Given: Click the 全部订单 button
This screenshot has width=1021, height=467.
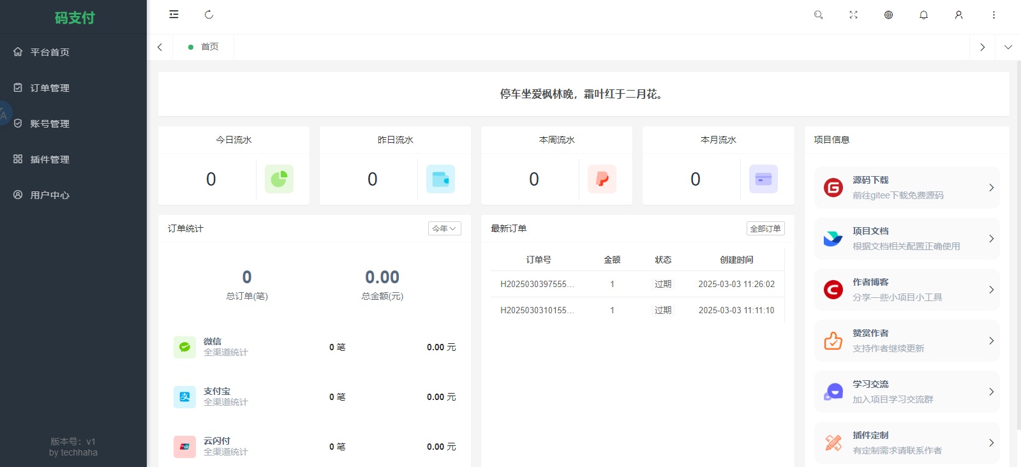Looking at the screenshot, I should [x=765, y=228].
